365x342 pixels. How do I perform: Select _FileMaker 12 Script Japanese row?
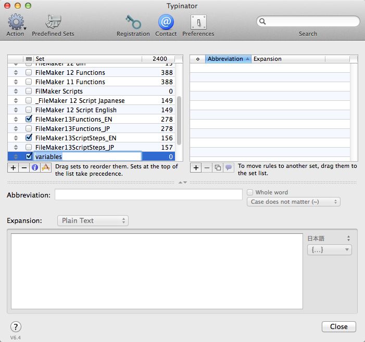click(x=91, y=101)
